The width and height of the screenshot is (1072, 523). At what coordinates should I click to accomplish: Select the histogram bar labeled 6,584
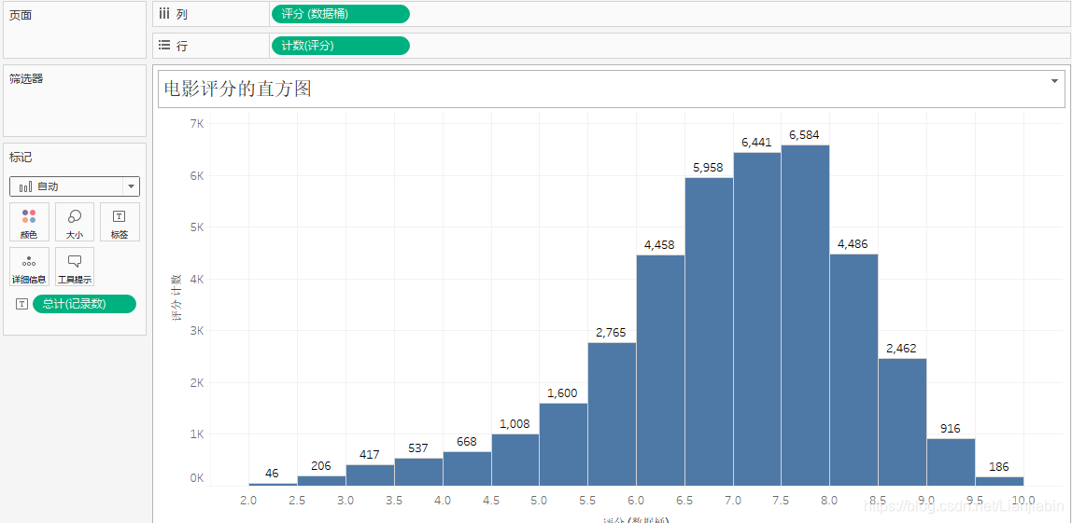pos(805,315)
